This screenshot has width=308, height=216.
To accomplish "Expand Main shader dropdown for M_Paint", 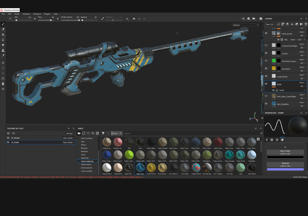I will [69, 142].
